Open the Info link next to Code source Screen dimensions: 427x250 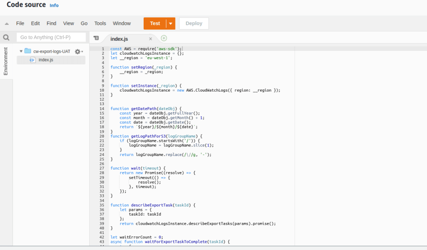[x=54, y=5]
